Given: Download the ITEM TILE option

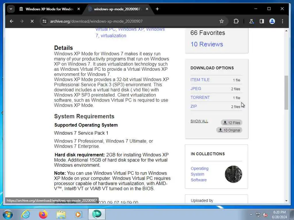Looking at the screenshot, I should pyautogui.click(x=200, y=80).
